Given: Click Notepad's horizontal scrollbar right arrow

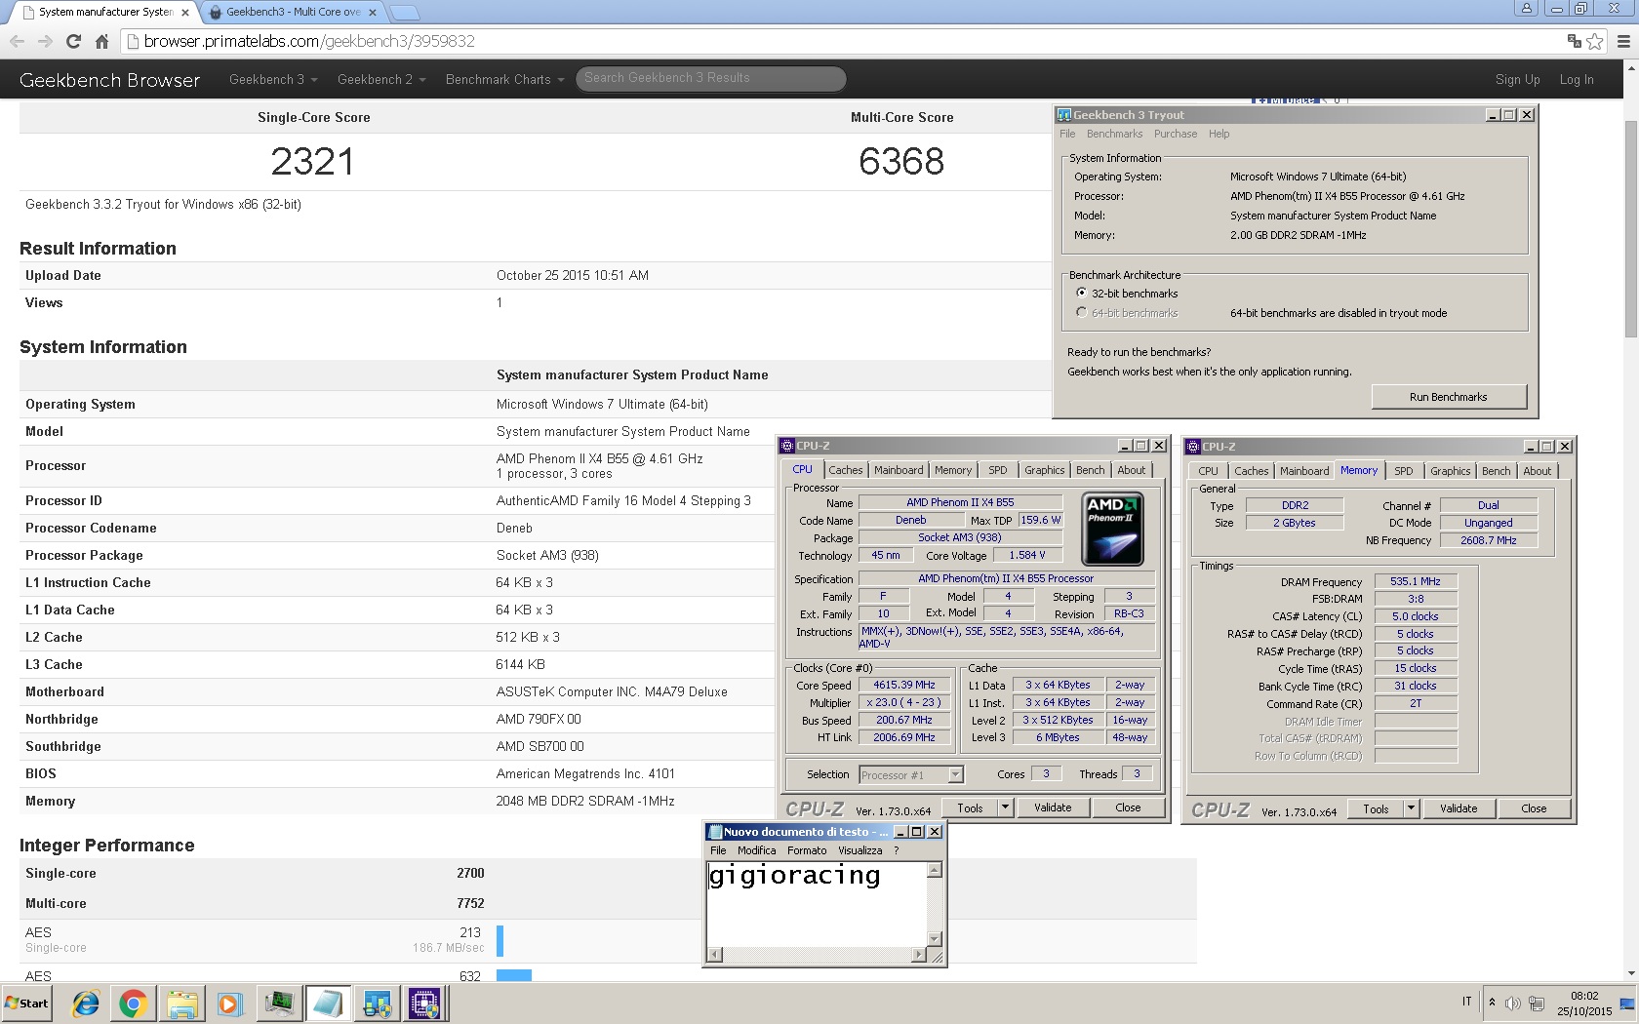Looking at the screenshot, I should (x=919, y=954).
